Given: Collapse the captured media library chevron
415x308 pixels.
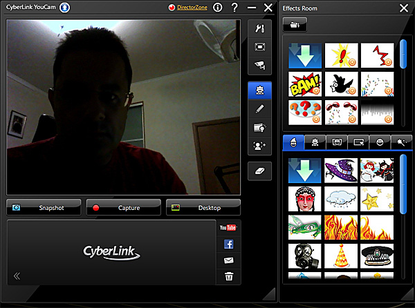Looking at the screenshot, I should [x=17, y=276].
